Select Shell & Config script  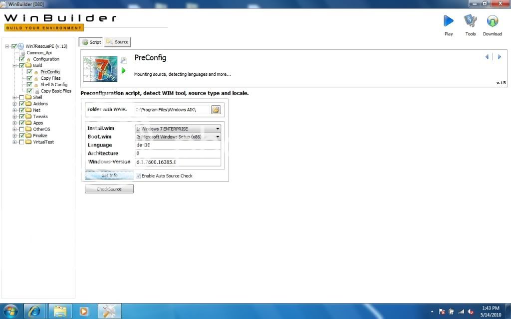coord(54,85)
